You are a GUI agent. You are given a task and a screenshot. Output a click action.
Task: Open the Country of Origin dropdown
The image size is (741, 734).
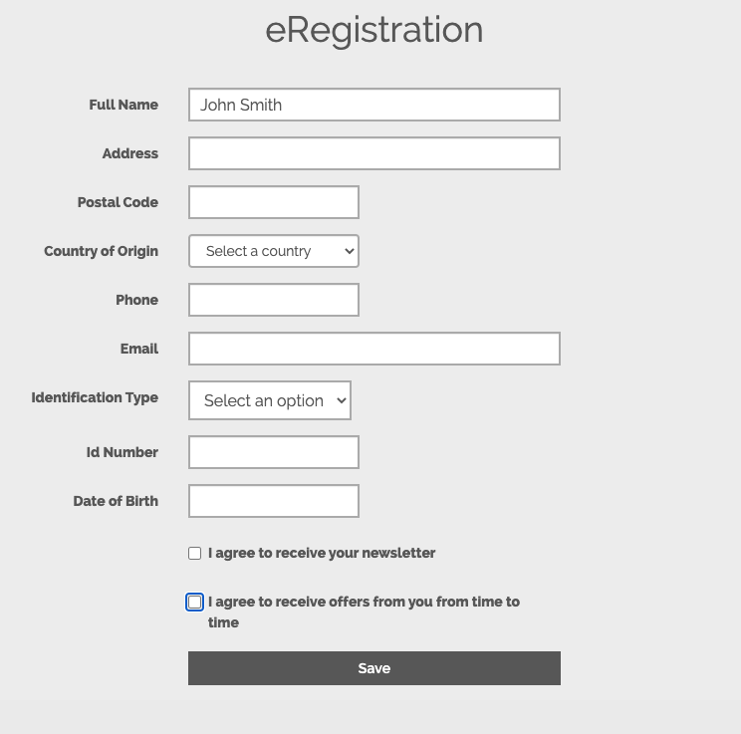[x=274, y=251]
